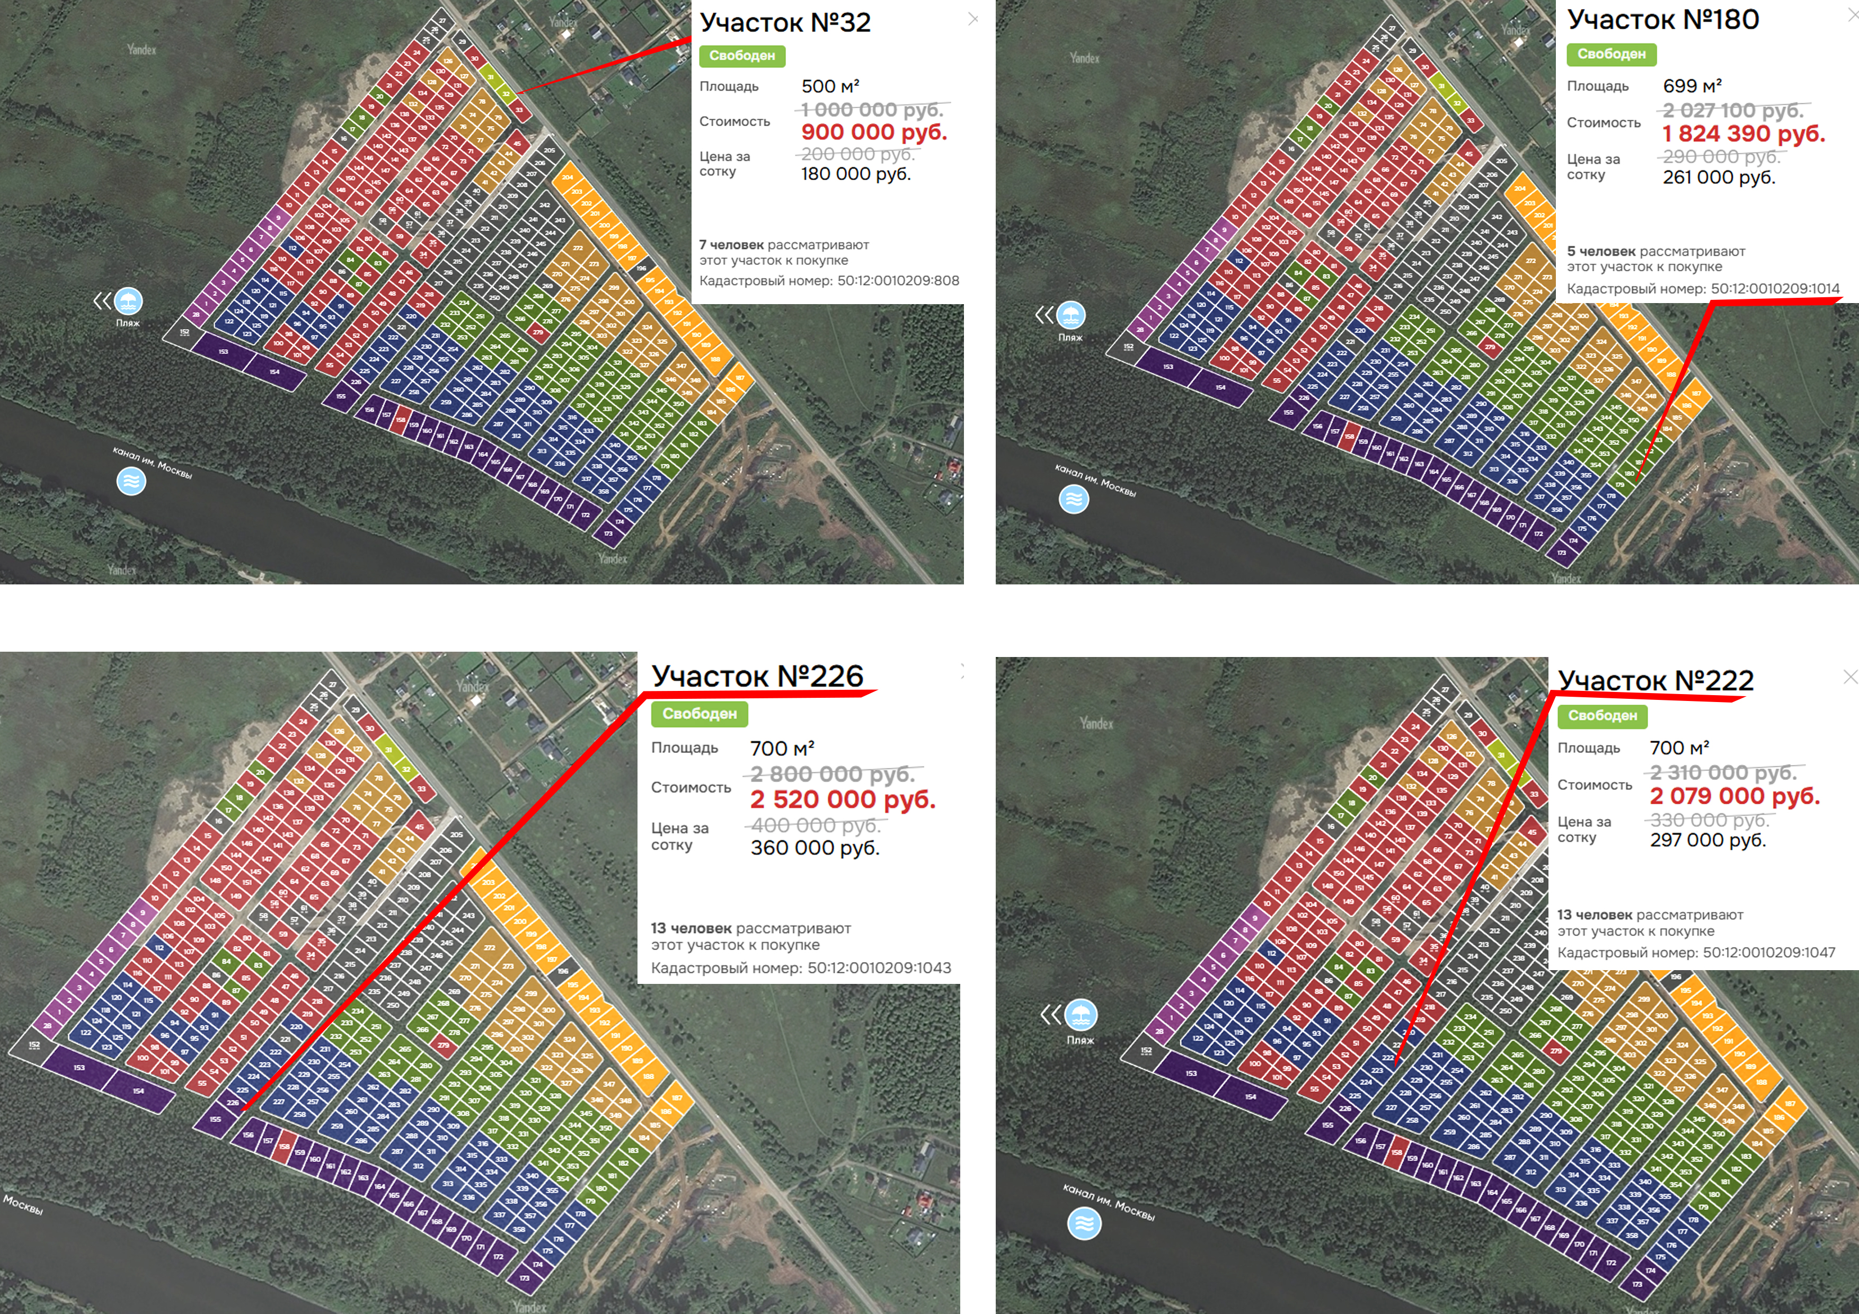1859x1314 pixels.
Task: Select purple plot 153 in Участок №32 map
Action: tap(223, 352)
